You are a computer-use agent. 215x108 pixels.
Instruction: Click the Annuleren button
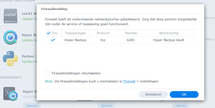point(153,94)
